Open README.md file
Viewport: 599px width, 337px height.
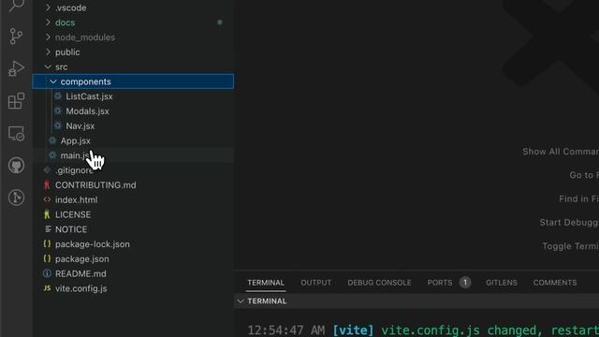coord(133,273)
